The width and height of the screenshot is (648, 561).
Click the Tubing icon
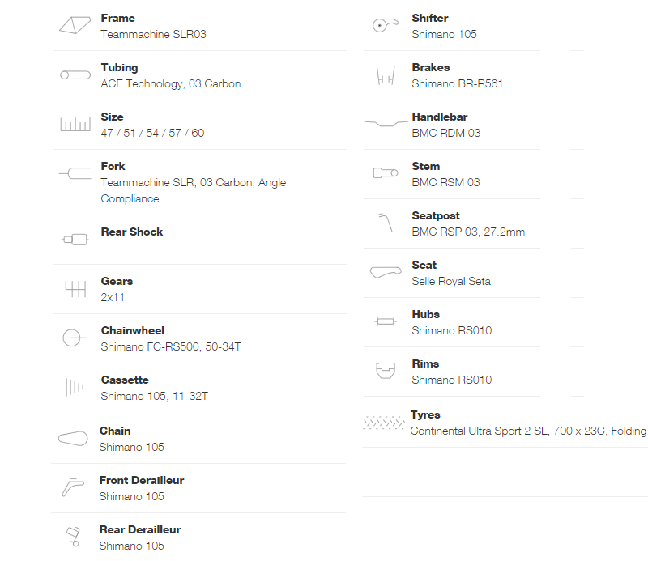[75, 74]
